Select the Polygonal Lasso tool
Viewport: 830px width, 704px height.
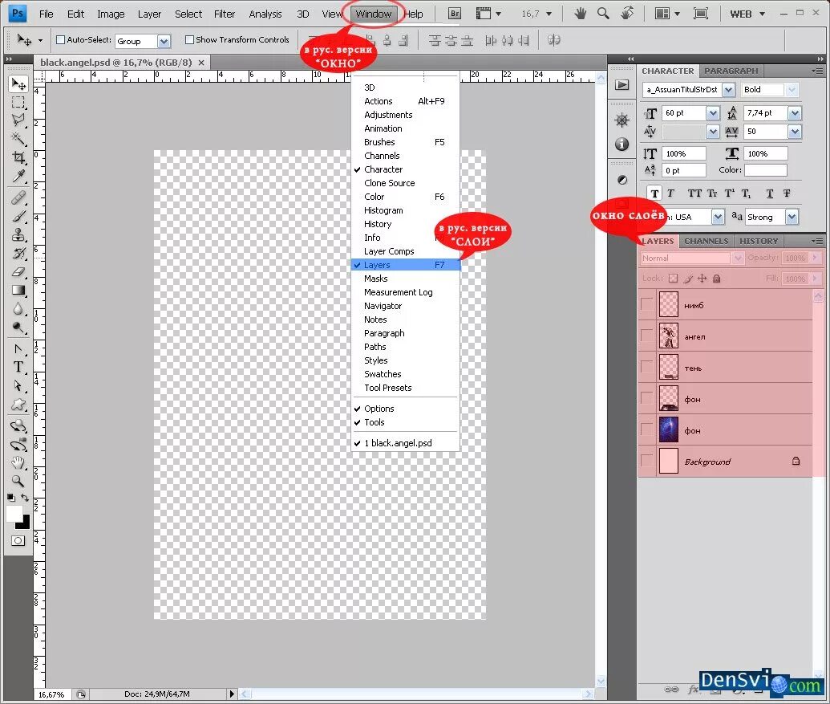18,120
